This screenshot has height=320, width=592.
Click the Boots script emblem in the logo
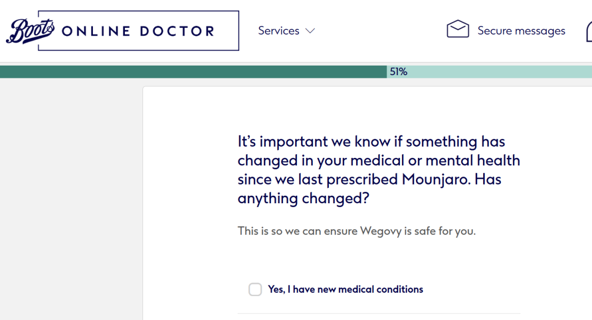click(29, 30)
